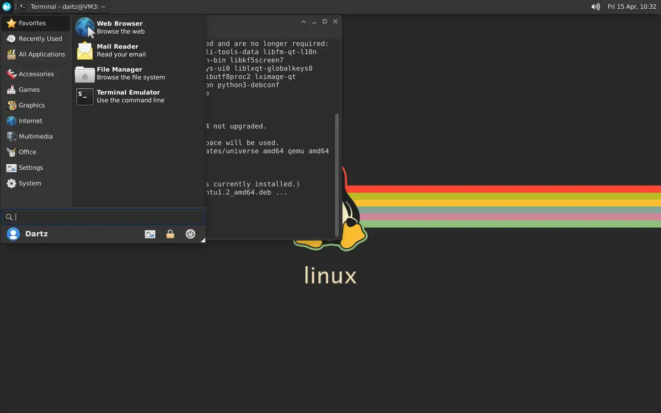Open the Accessories category
The image size is (661, 413).
(36, 74)
